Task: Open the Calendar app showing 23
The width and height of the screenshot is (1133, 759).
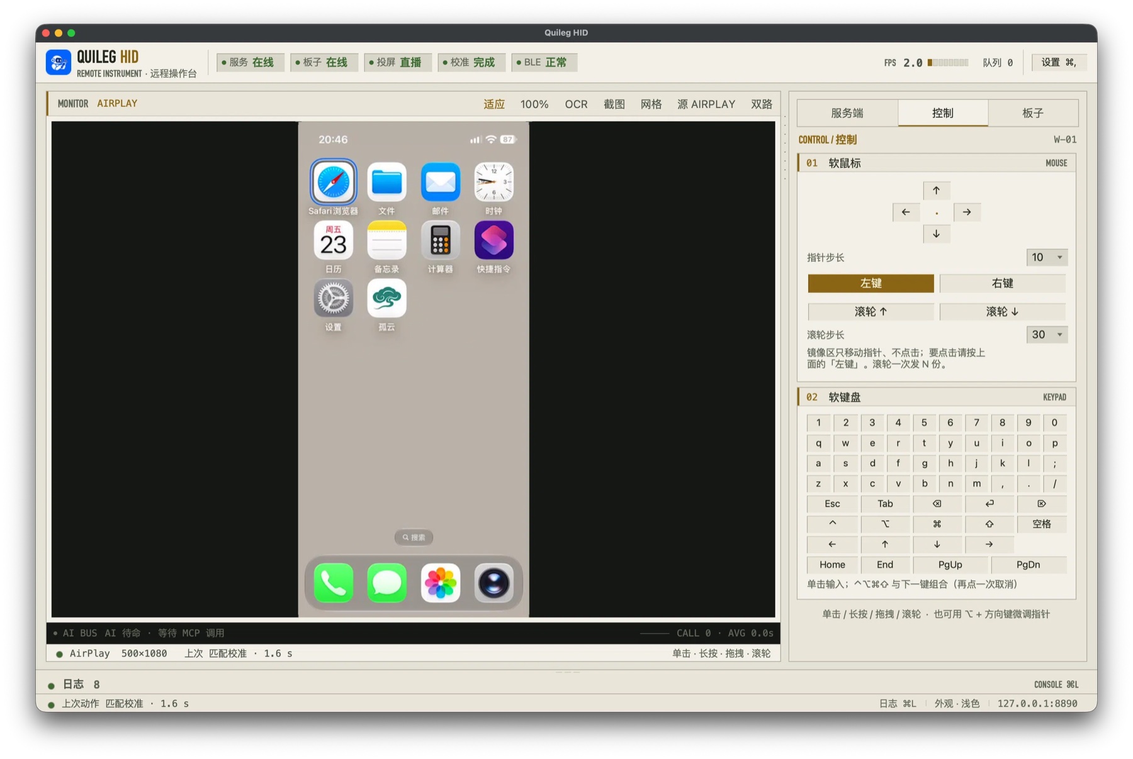Action: pos(333,240)
